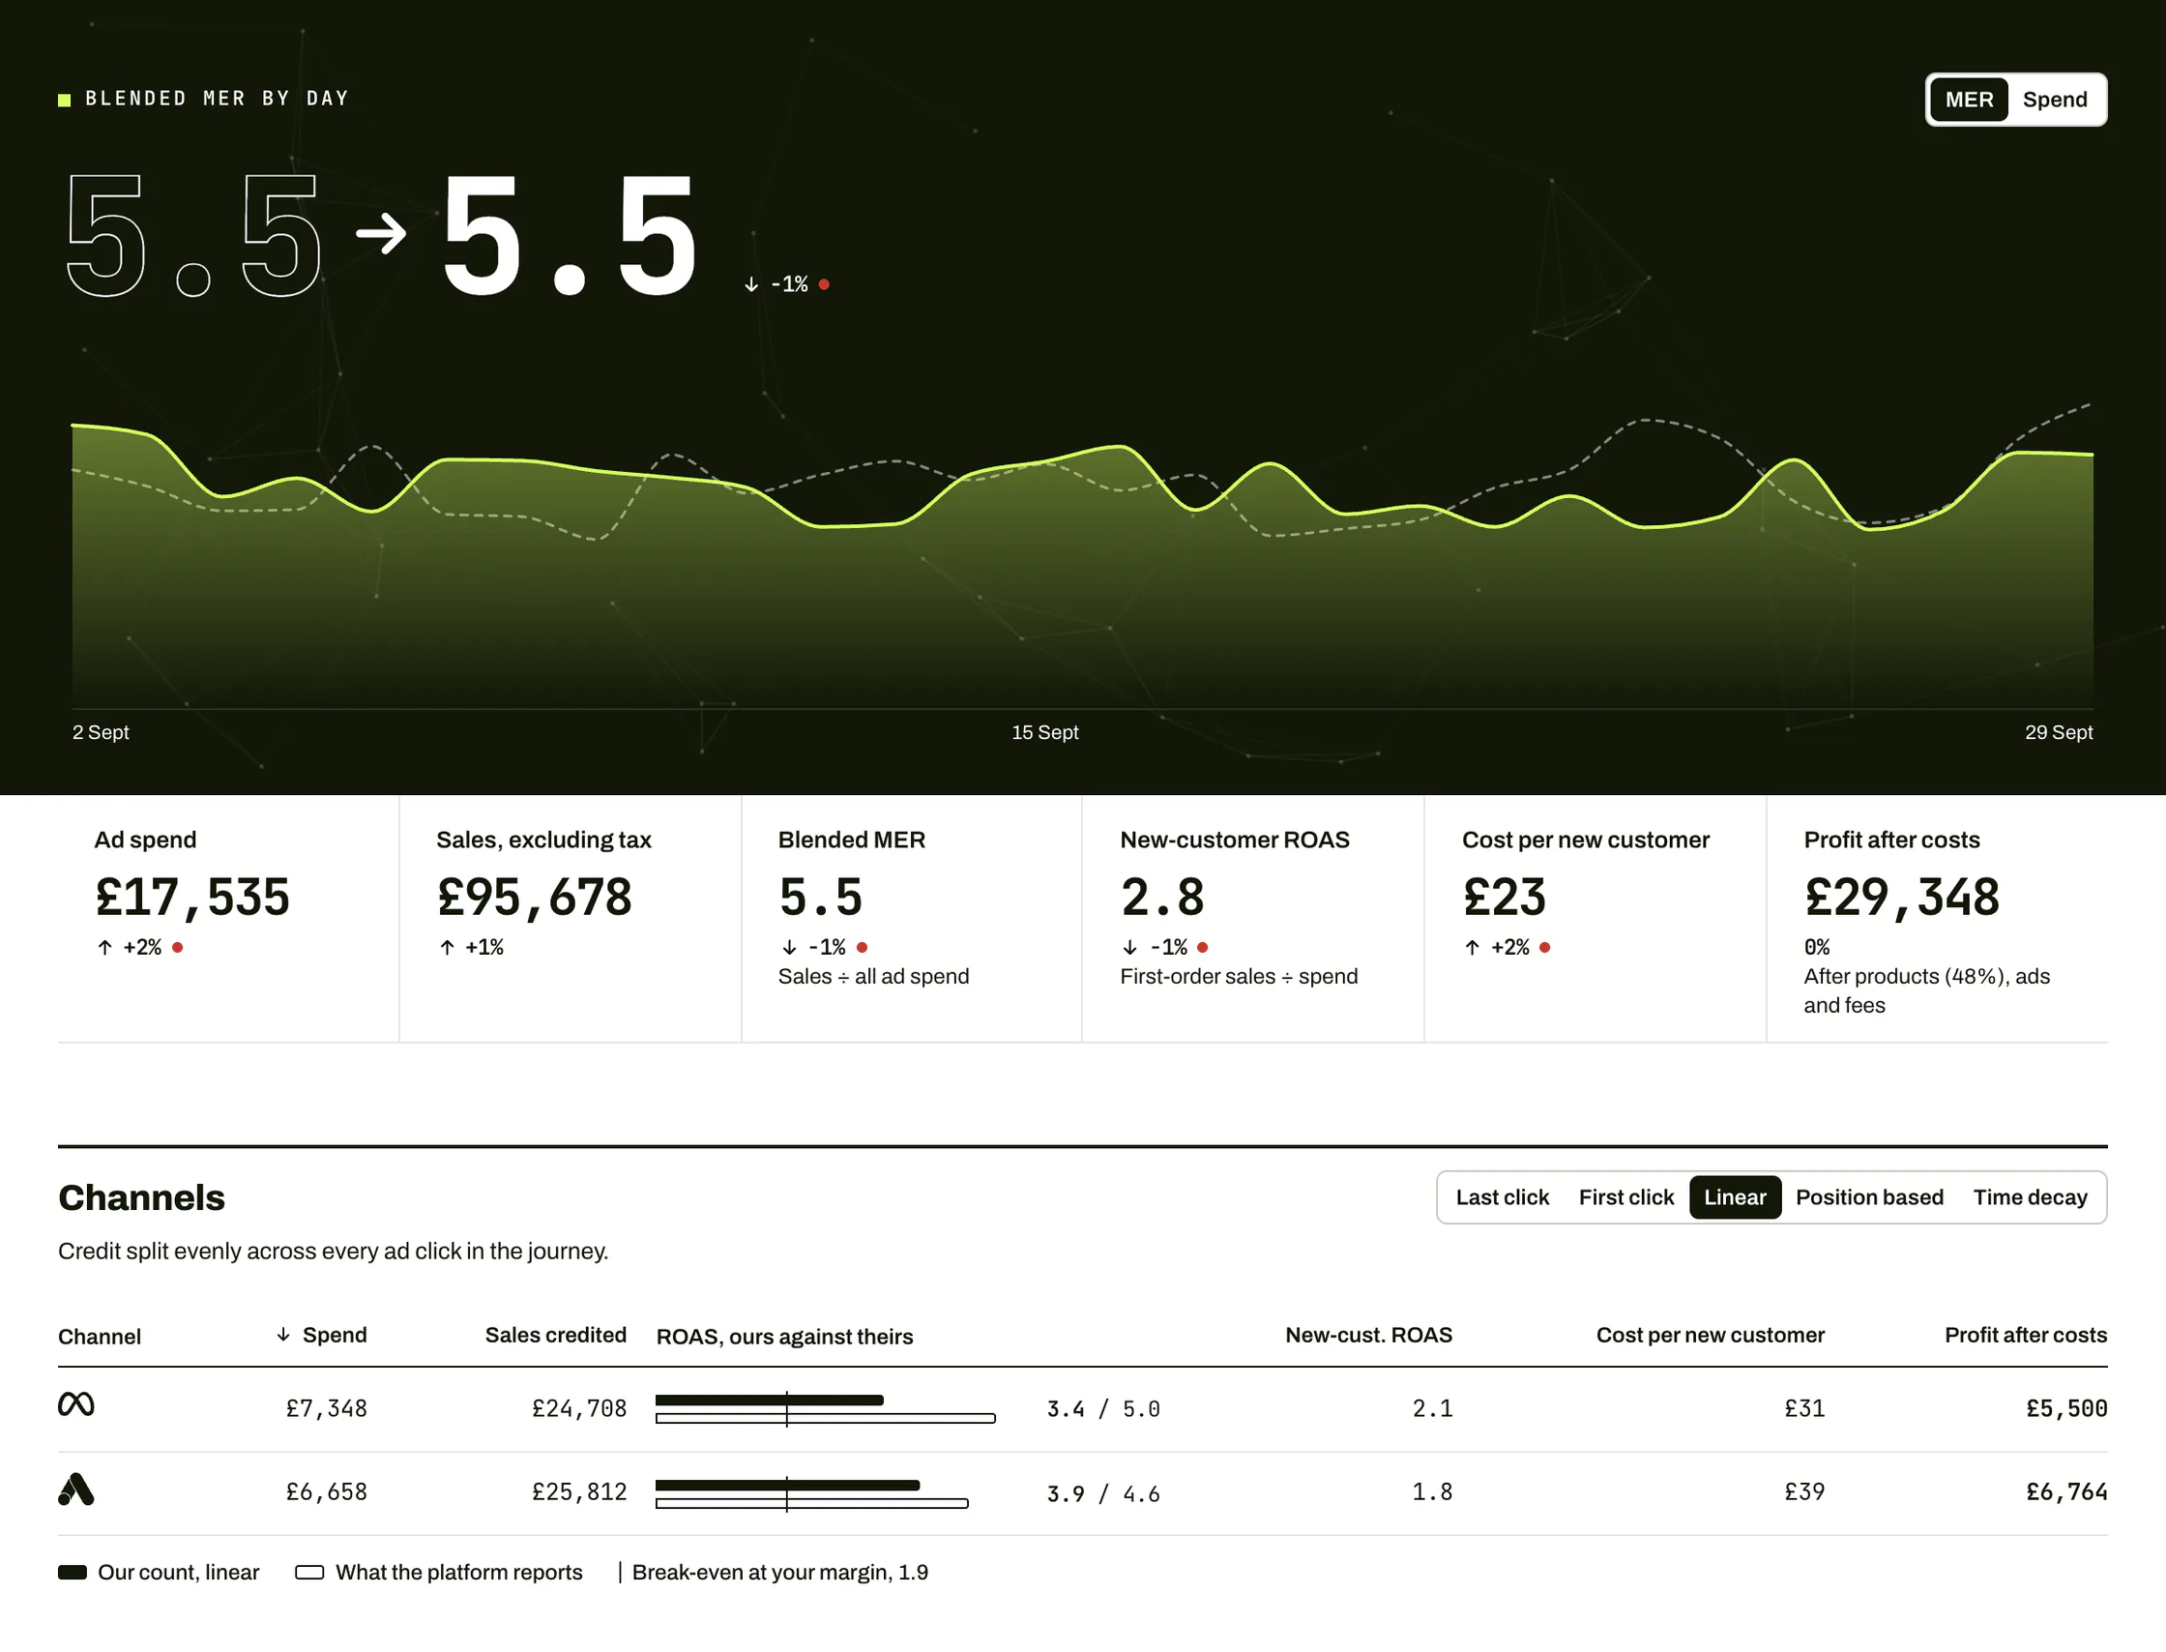Screen dimensions: 2166x1652
Task: Click the 29 Sept axis label
Action: (x=2059, y=732)
